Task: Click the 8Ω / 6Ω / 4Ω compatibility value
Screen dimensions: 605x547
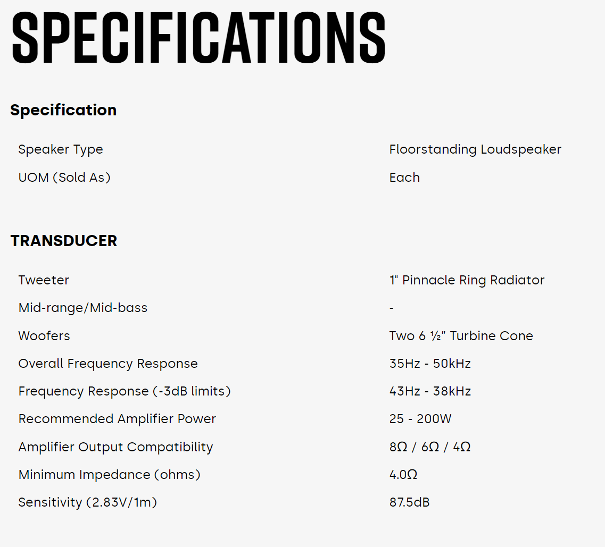Action: coord(430,447)
